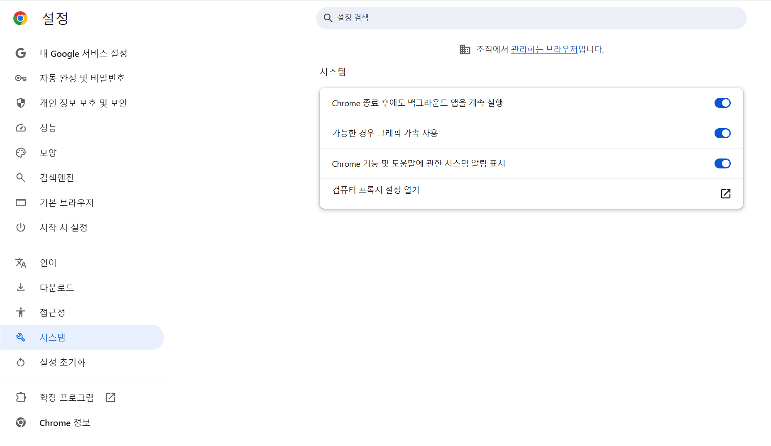The height and width of the screenshot is (446, 771).
Task: Click the key icon for 자동 완성 및 비밀번호
Action: [x=21, y=78]
